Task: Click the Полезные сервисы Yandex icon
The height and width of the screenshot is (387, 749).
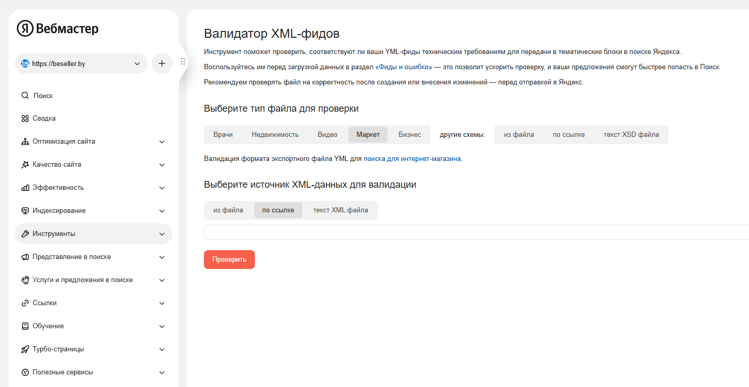Action: coord(25,372)
